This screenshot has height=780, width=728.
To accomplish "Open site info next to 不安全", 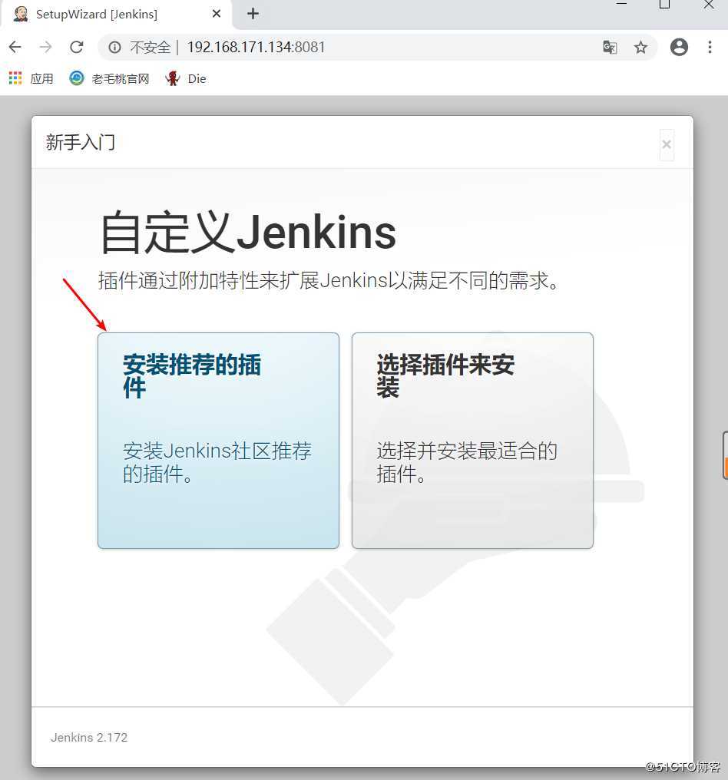I will (114, 48).
